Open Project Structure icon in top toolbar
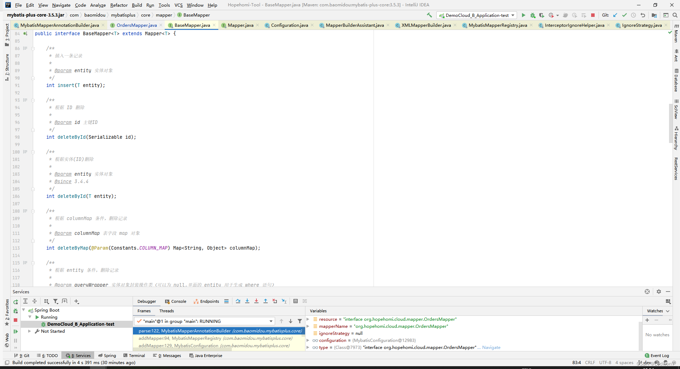Image resolution: width=680 pixels, height=369 pixels. click(654, 15)
